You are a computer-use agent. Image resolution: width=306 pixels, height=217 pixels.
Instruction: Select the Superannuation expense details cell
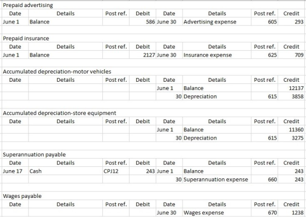pyautogui.click(x=217, y=179)
